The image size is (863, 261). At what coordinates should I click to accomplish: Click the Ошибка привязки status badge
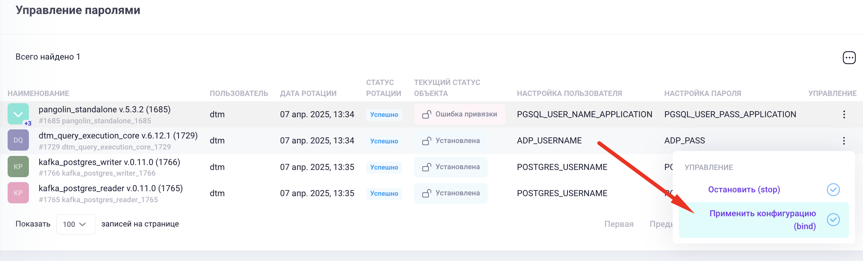pyautogui.click(x=459, y=114)
